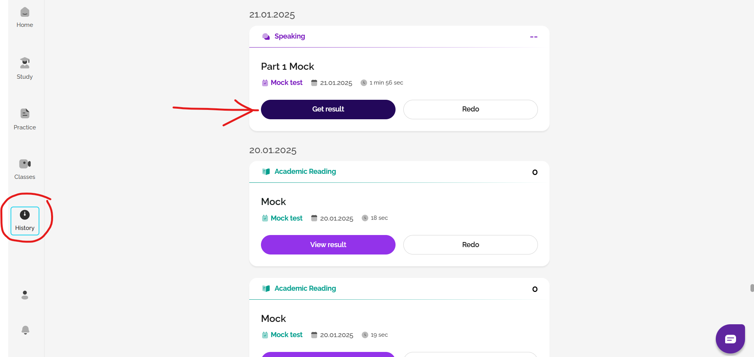Open the chat support widget
The height and width of the screenshot is (357, 754).
point(730,339)
